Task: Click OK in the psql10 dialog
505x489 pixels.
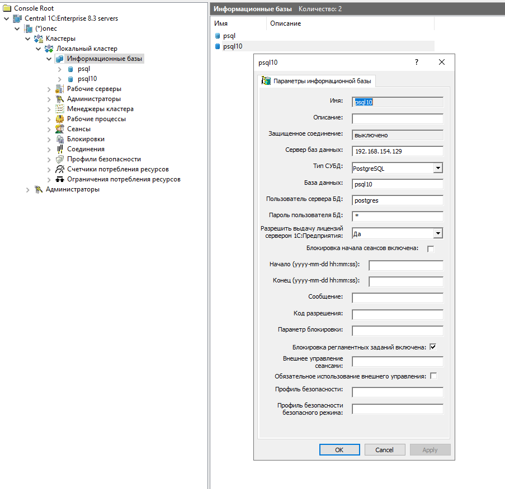Action: point(339,450)
